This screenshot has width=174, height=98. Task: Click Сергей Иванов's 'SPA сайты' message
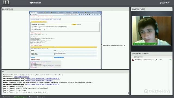[13, 86]
